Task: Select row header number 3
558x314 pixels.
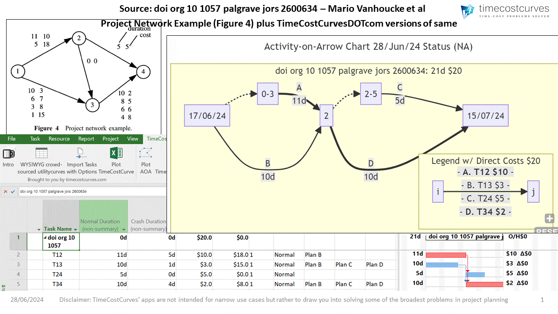Action: 18,264
